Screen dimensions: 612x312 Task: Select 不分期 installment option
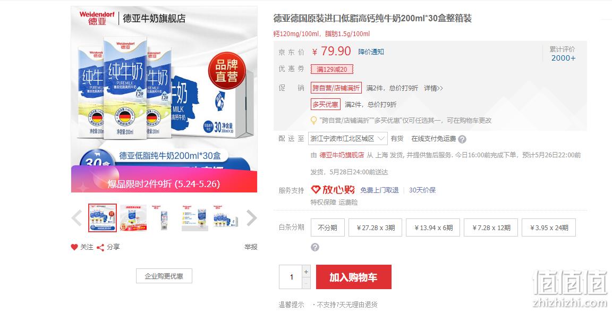click(x=327, y=227)
